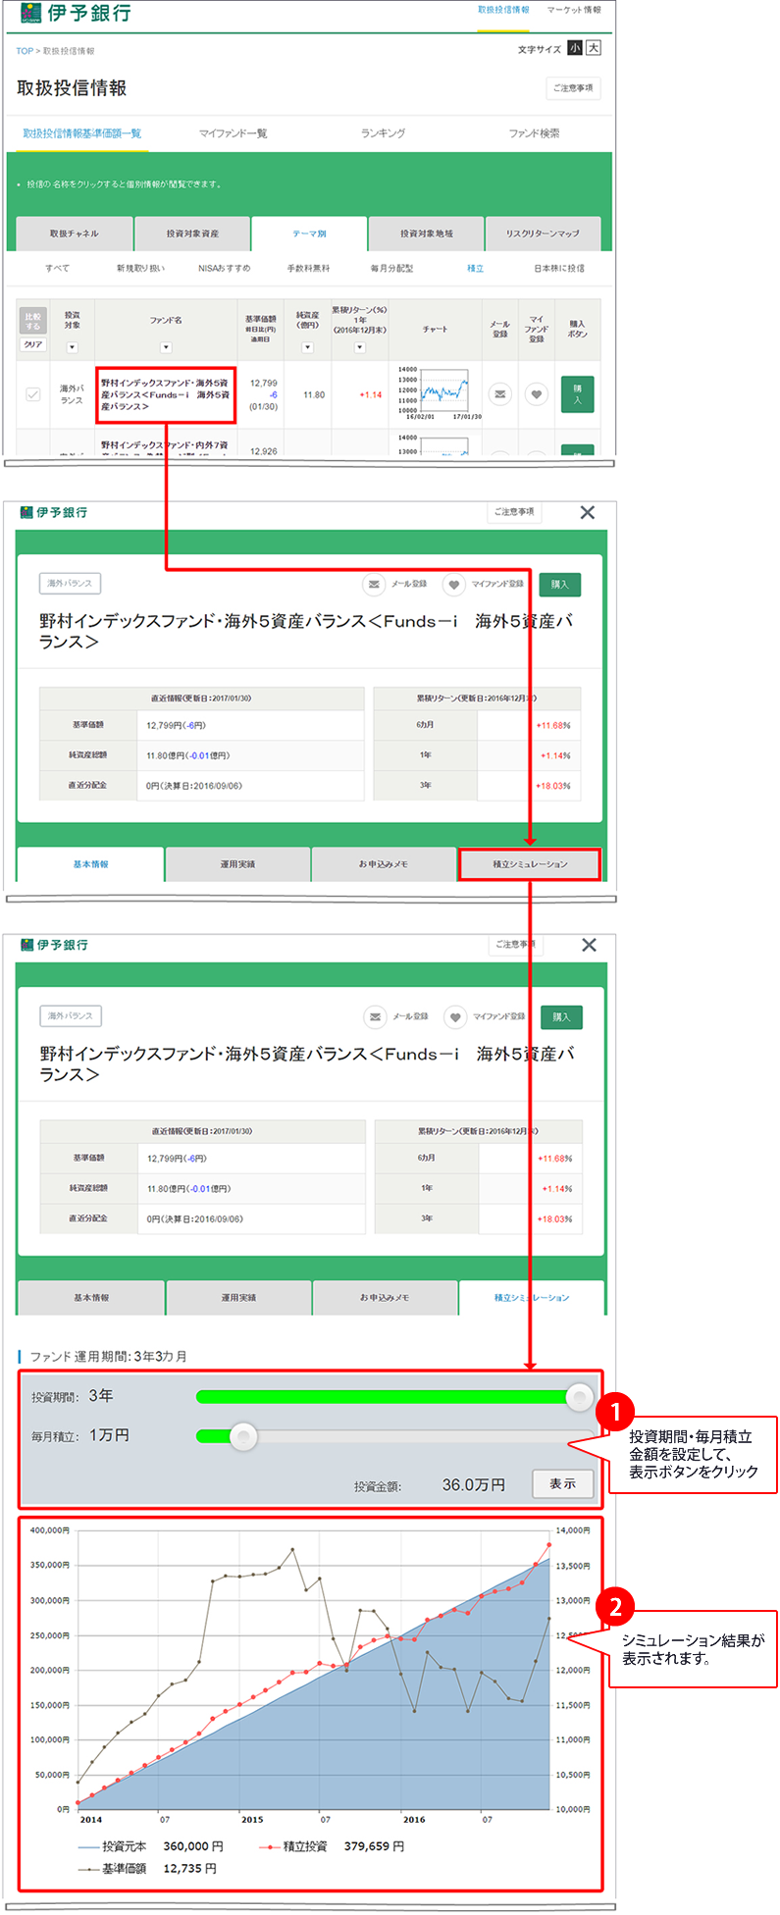Select the 投資対象地域 category tab
Screen dimensions: 780x1915
pyautogui.click(x=426, y=233)
